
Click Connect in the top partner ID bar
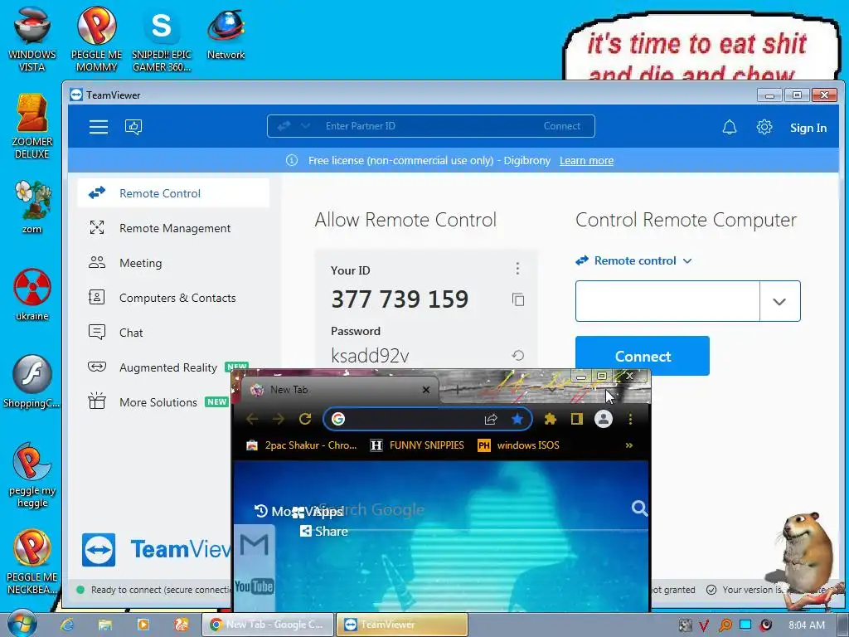561,126
